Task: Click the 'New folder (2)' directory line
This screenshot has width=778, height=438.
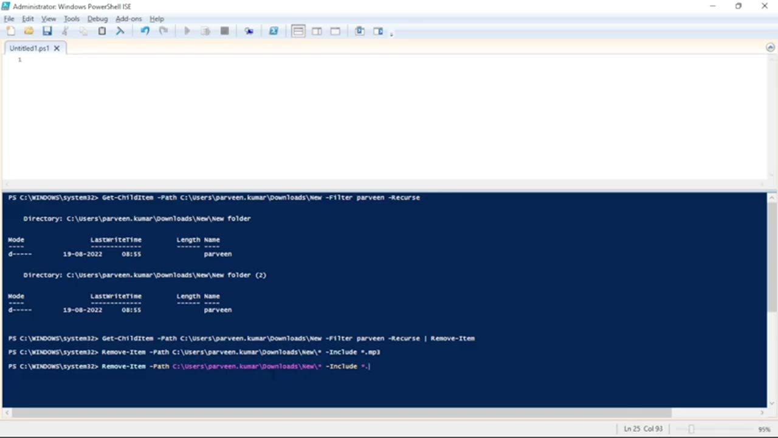Action: tap(145, 275)
